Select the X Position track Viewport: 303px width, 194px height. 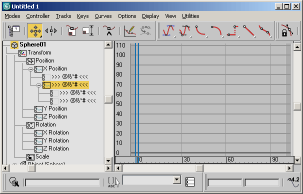pyautogui.click(x=55, y=68)
